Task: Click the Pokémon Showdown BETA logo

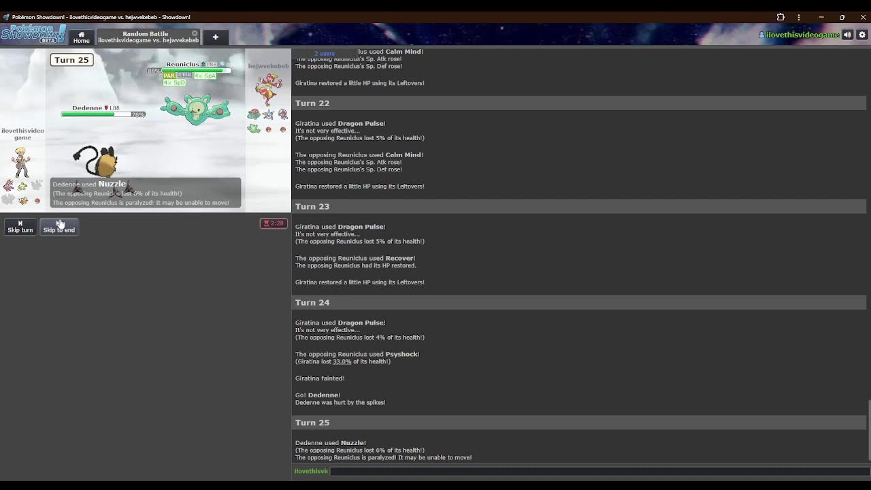Action: (x=33, y=34)
